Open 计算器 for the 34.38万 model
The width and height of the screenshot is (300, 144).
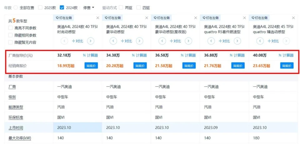(x=139, y=55)
